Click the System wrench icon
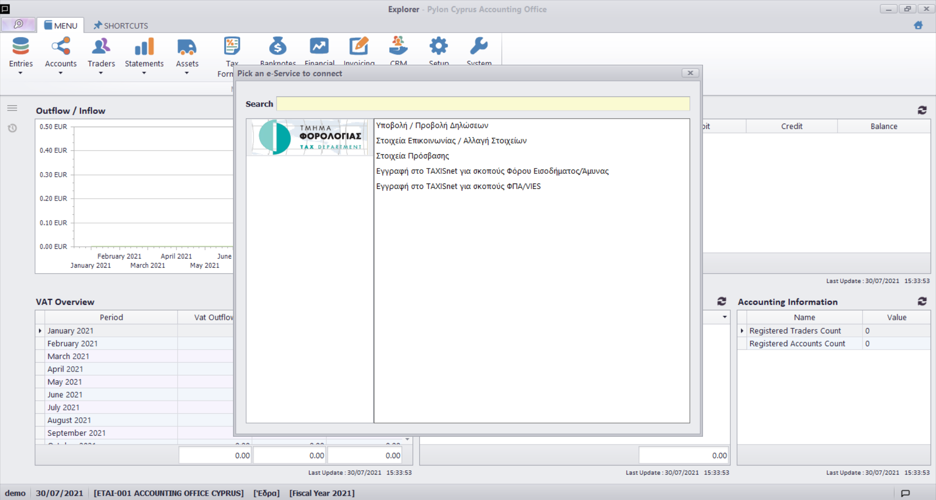This screenshot has width=936, height=500. point(479,47)
